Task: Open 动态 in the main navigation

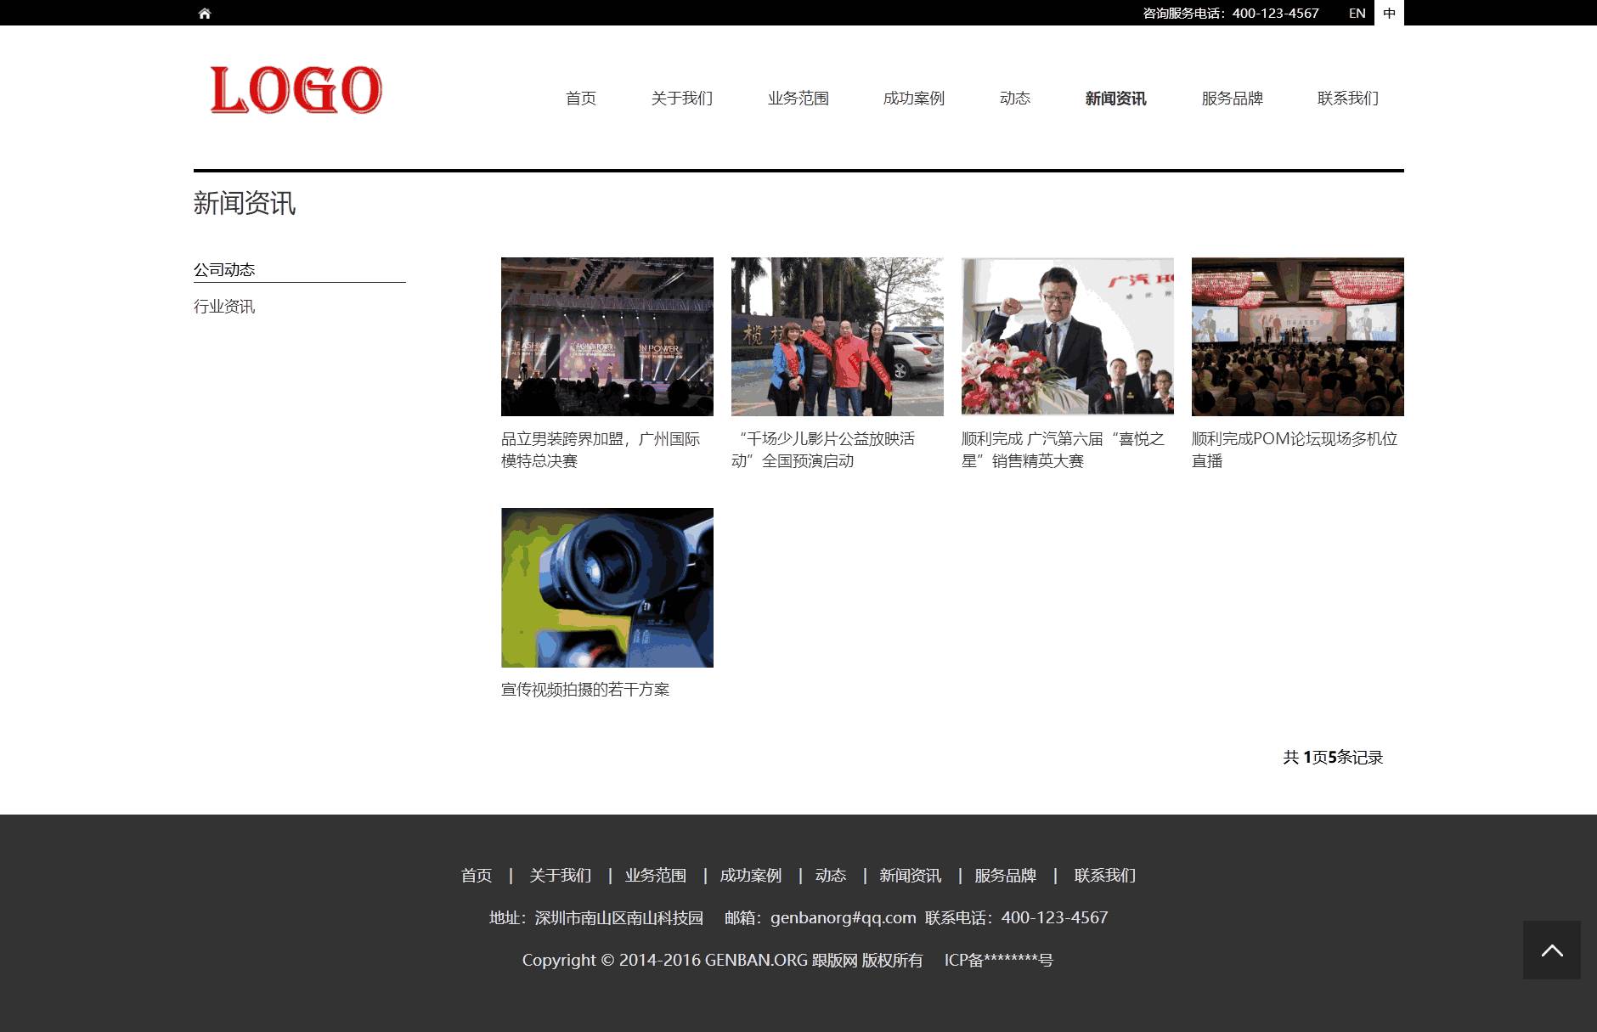Action: pos(1015,99)
